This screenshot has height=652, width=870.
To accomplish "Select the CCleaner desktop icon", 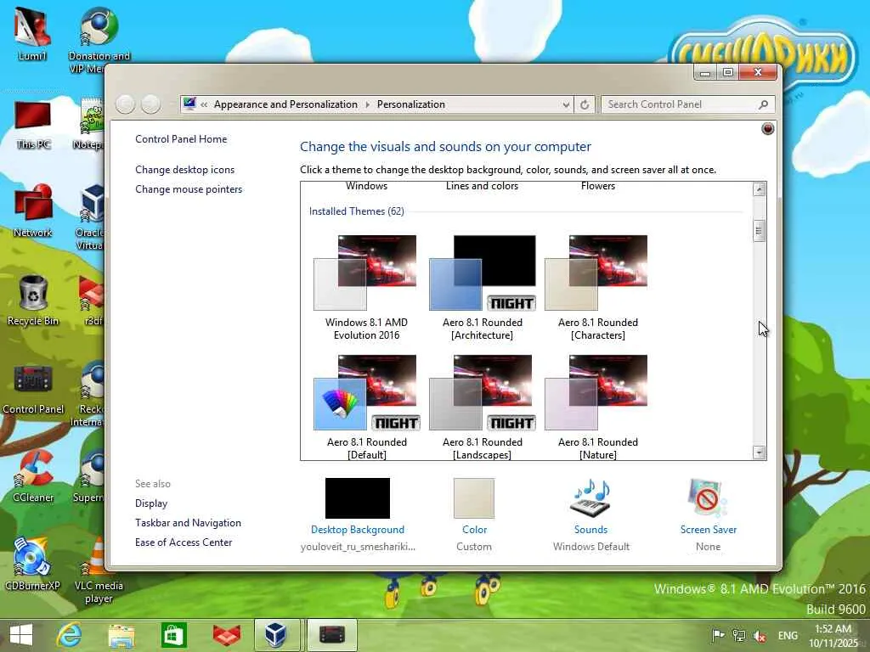I will click(x=33, y=475).
